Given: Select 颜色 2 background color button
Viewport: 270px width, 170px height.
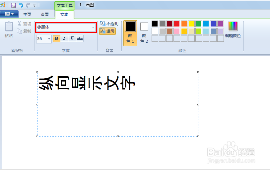Looking at the screenshot, I should (x=144, y=33).
